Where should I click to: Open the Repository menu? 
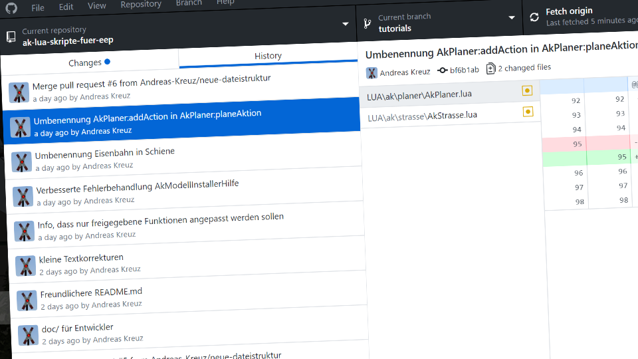click(141, 4)
